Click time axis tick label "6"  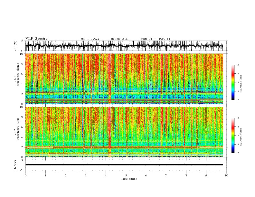coord(146,175)
